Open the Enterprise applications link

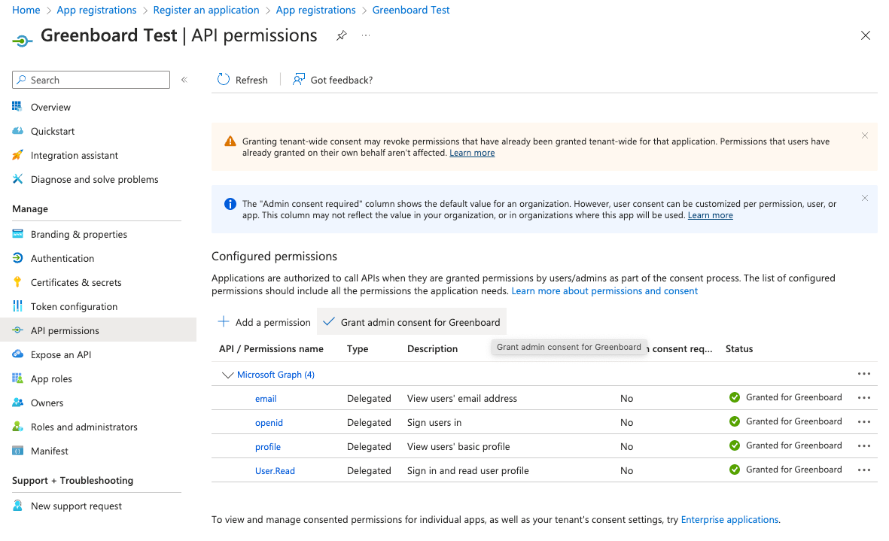[729, 519]
